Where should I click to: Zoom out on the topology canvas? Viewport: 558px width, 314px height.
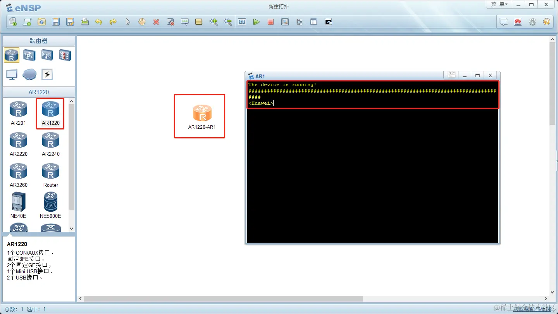[x=228, y=22]
